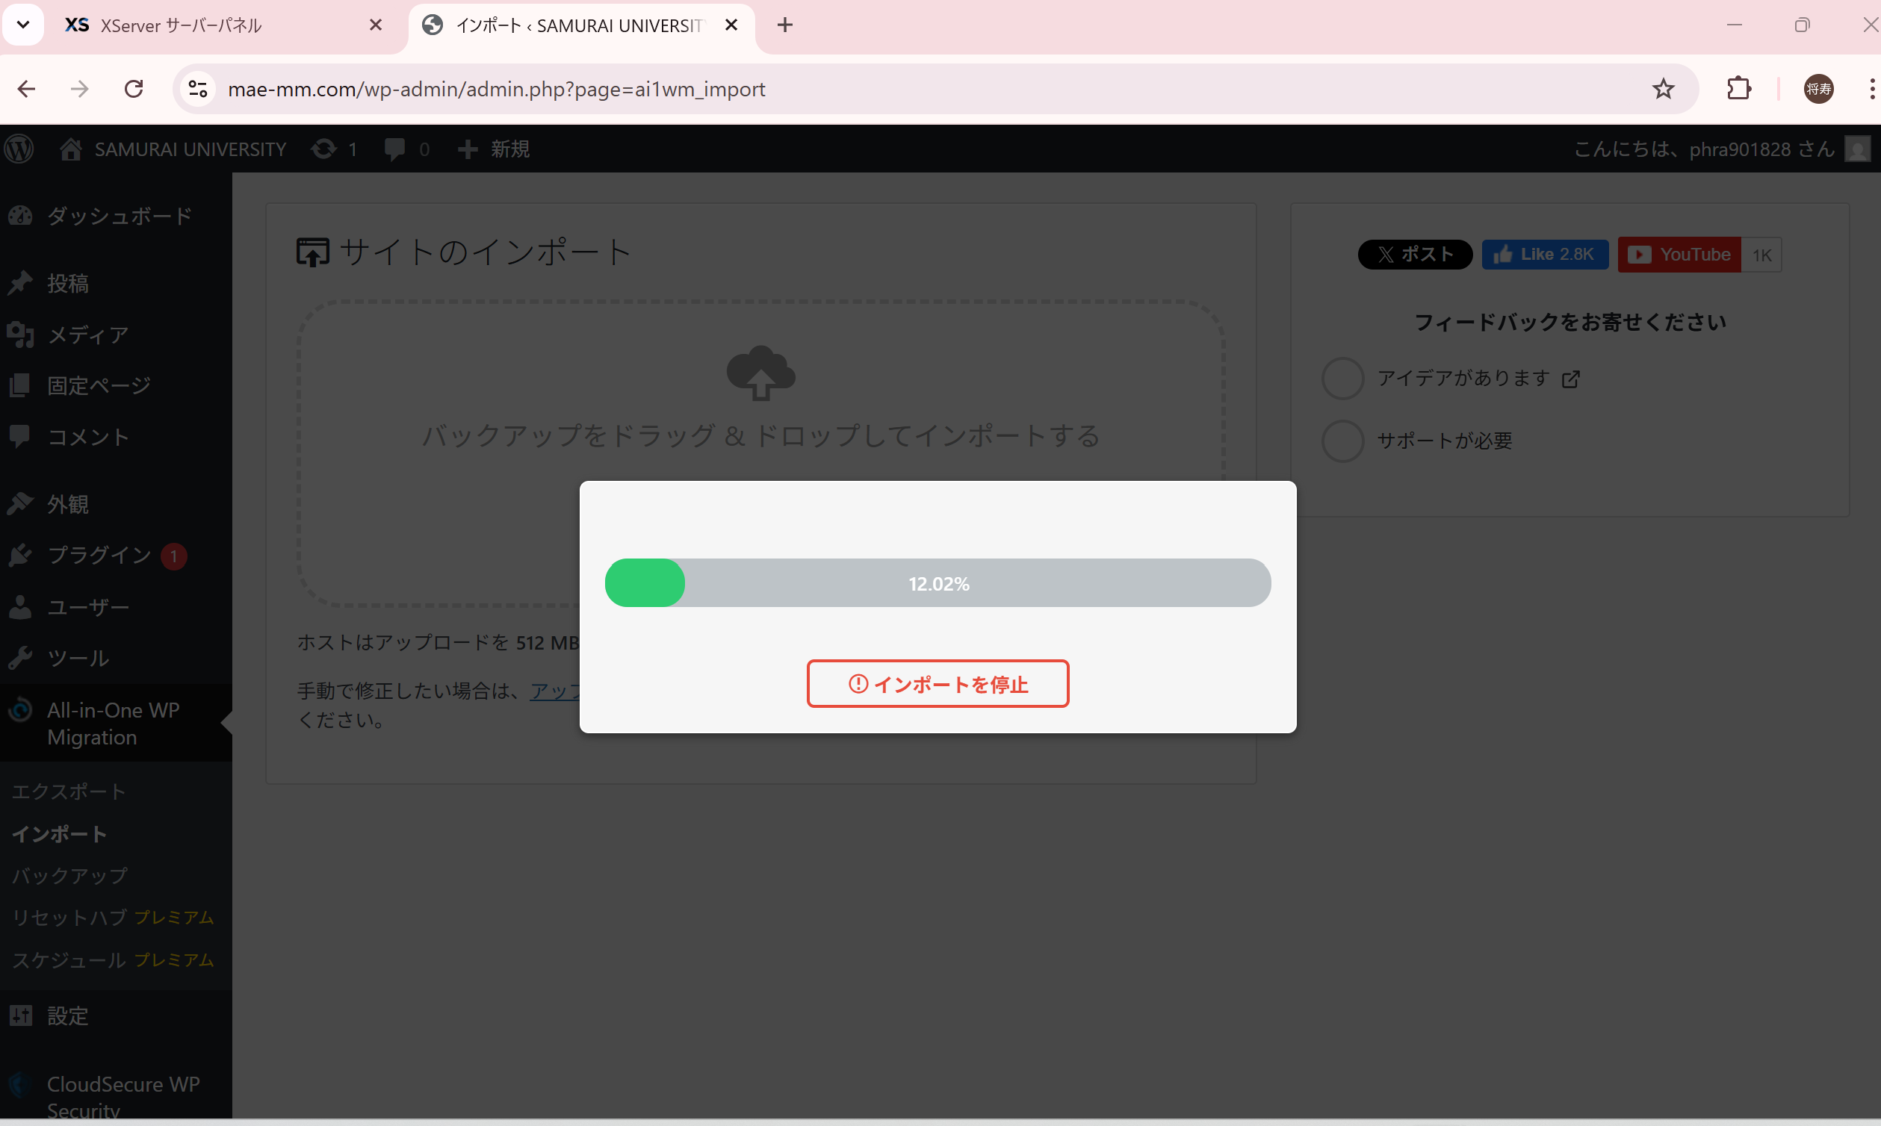Viewport: 1881px width, 1126px height.
Task: Select サポートが必要 radio option
Action: click(x=1343, y=441)
